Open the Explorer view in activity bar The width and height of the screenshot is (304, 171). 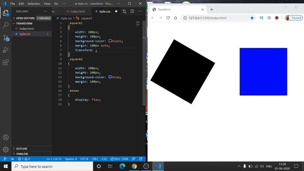click(x=6, y=13)
